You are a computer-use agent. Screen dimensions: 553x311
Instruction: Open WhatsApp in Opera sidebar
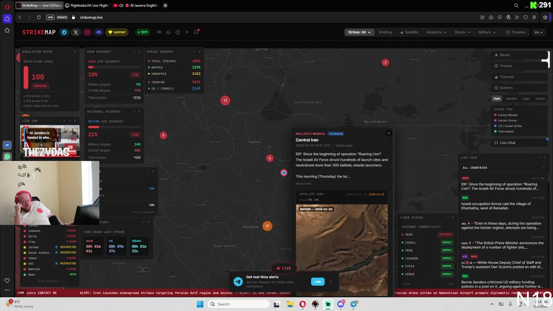pyautogui.click(x=7, y=157)
